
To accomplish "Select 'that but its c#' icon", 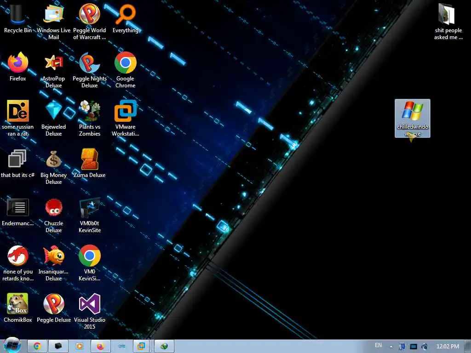I will [x=18, y=163].
